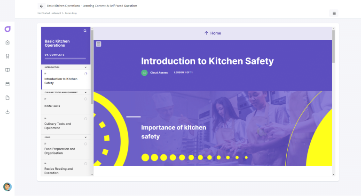This screenshot has height=196, width=361.
Task: Click the Cloud Assess author avatar
Action: [144, 73]
